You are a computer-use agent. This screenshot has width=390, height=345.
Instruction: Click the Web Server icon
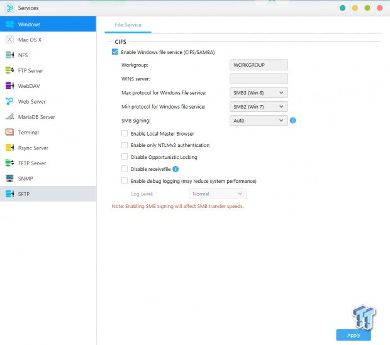pyautogui.click(x=9, y=101)
